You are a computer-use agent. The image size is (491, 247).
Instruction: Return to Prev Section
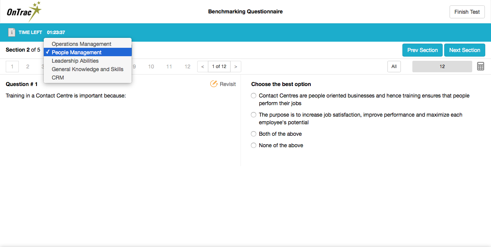(422, 50)
